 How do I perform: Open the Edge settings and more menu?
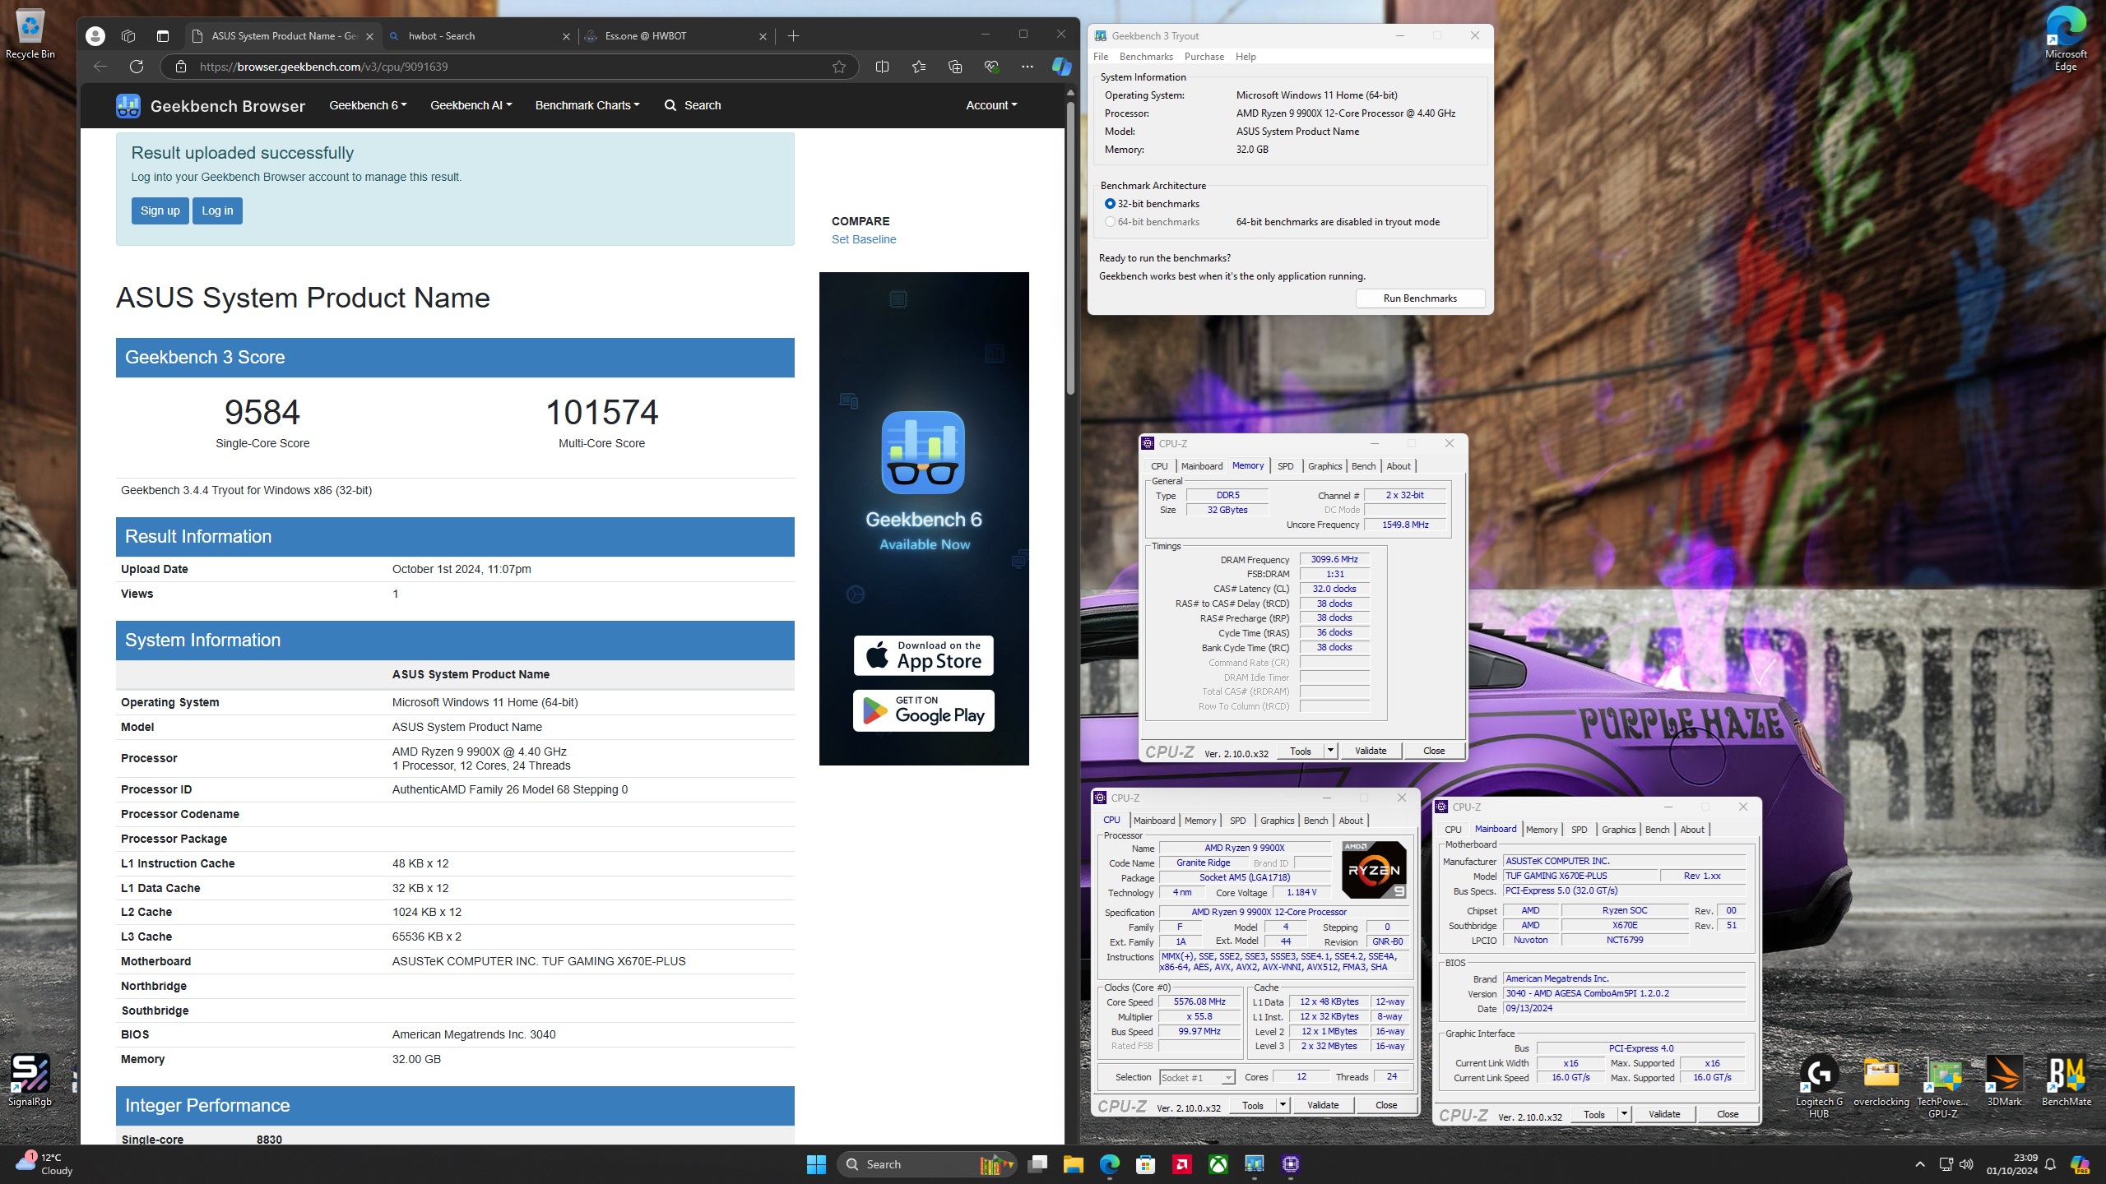(1027, 67)
